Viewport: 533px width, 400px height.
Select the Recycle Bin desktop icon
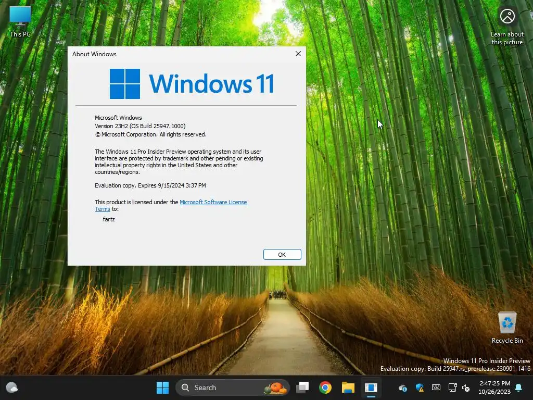(x=507, y=328)
